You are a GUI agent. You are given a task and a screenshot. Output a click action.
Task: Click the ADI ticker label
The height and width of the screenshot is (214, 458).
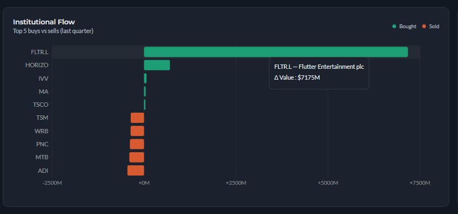point(43,171)
